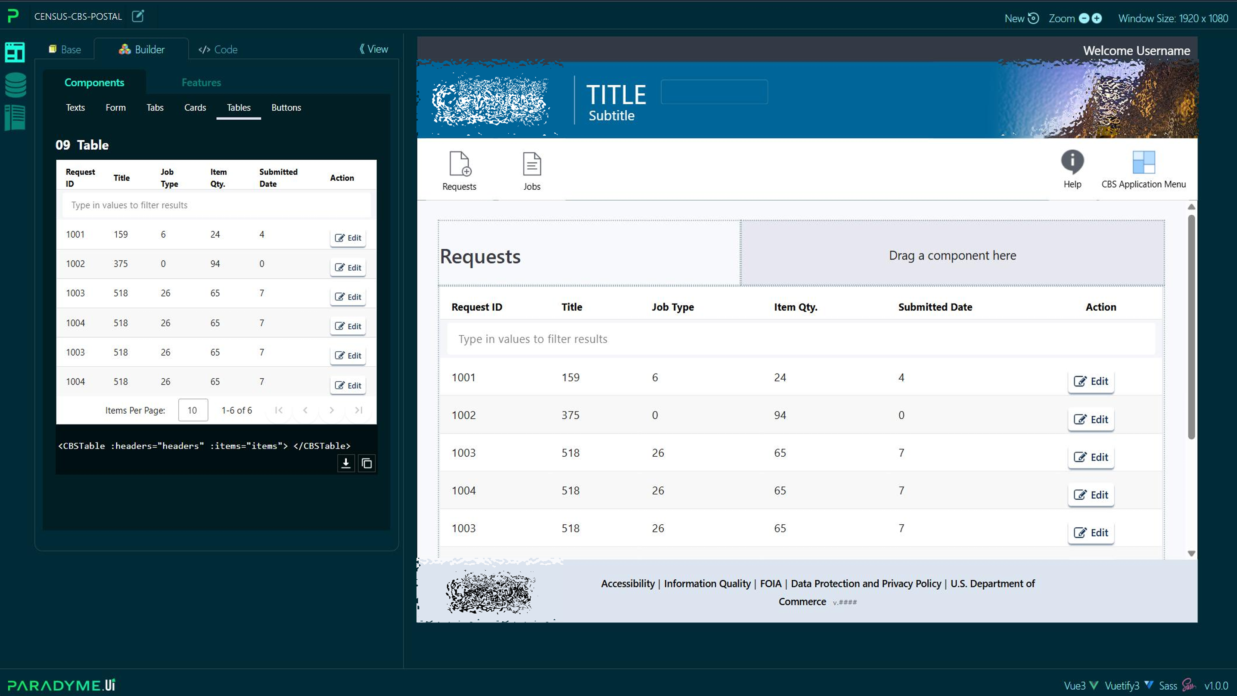Click the Census logo in preview header

coord(491,102)
